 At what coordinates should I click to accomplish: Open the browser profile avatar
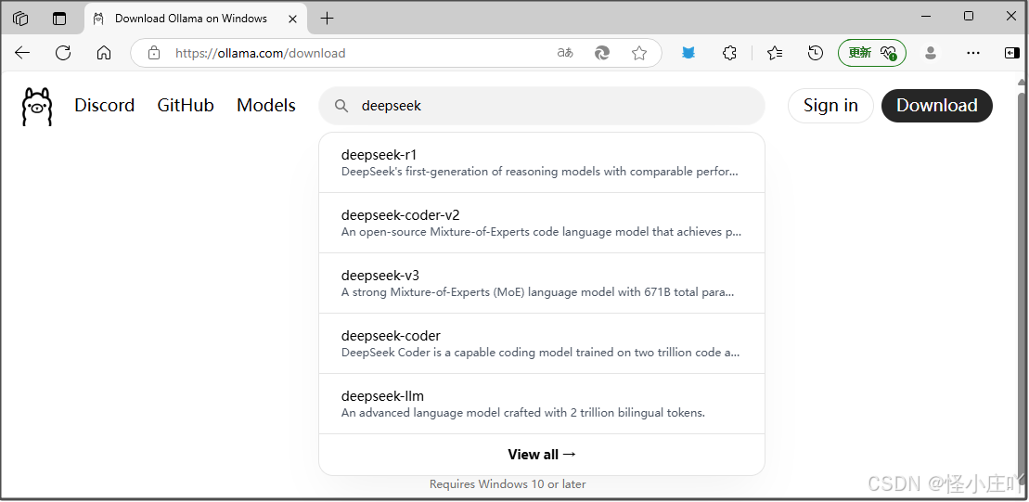(930, 53)
